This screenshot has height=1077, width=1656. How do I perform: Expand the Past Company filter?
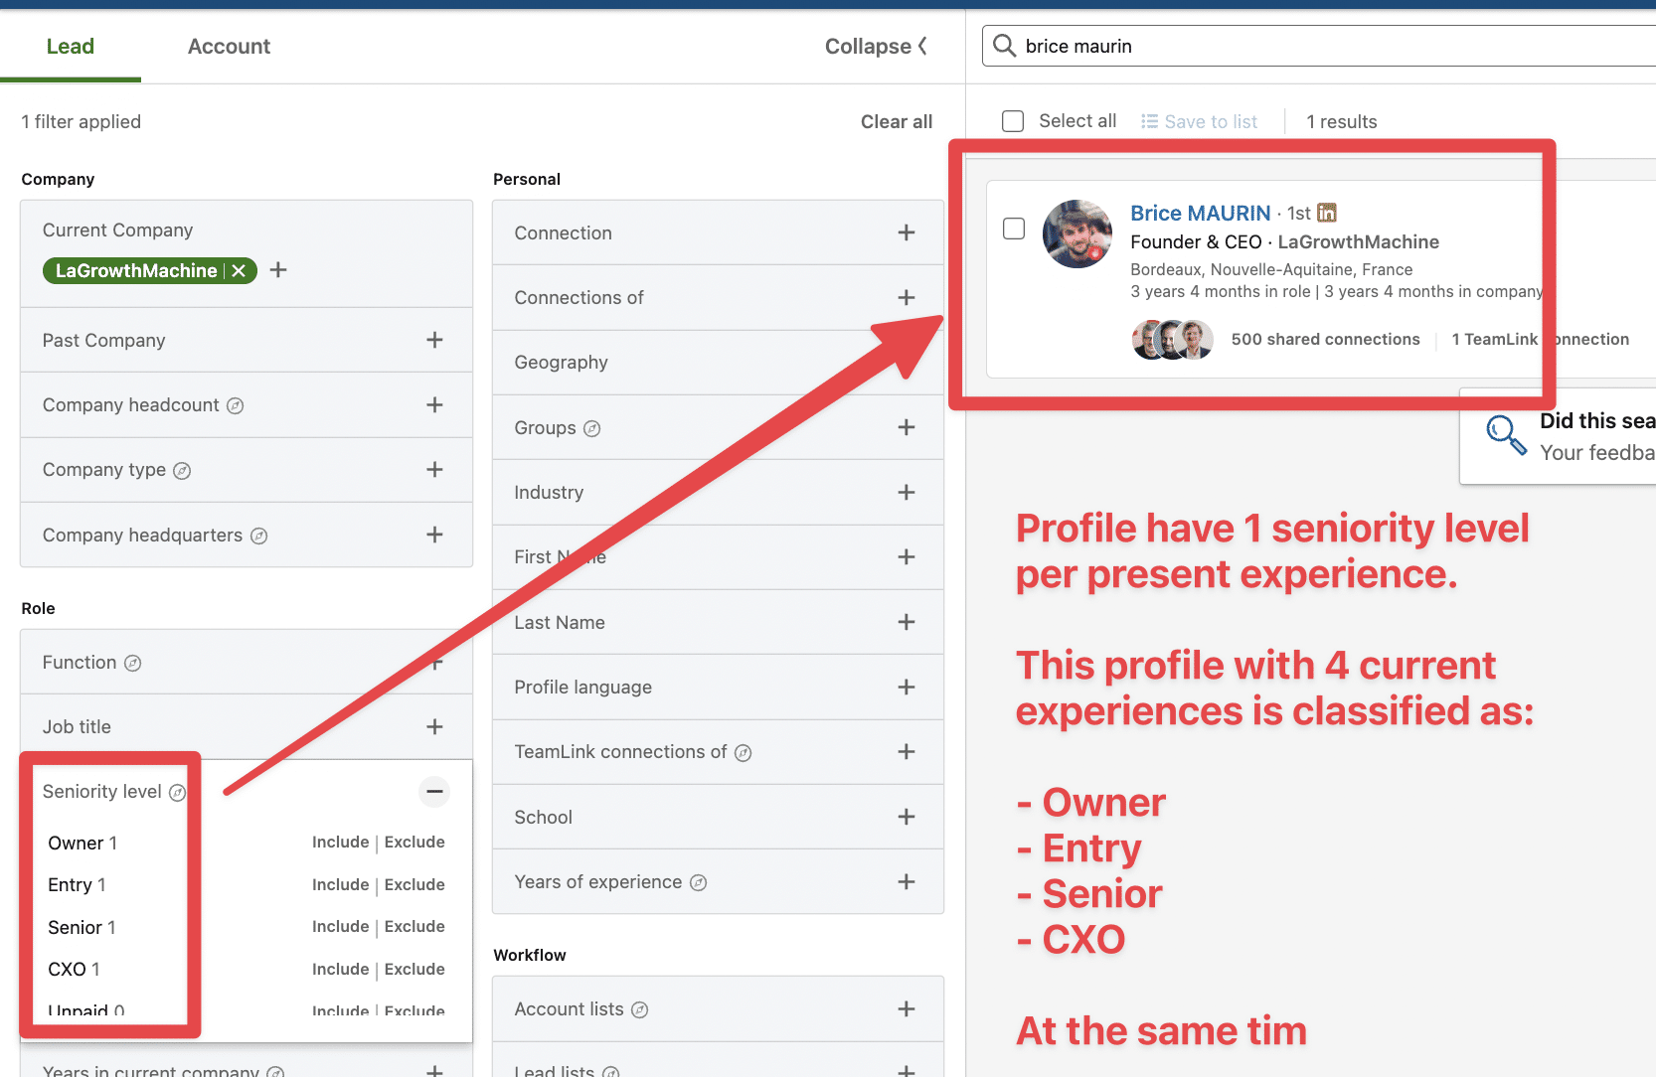pyautogui.click(x=434, y=340)
